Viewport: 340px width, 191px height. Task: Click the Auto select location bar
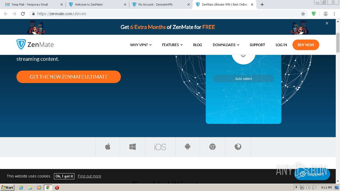pyautogui.click(x=244, y=79)
